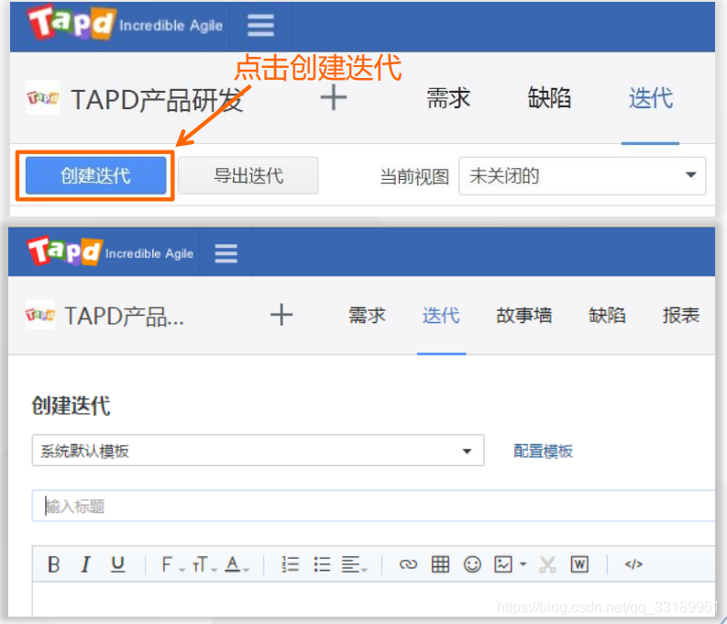Open the 报表 tab
727x624 pixels.
[x=680, y=316]
